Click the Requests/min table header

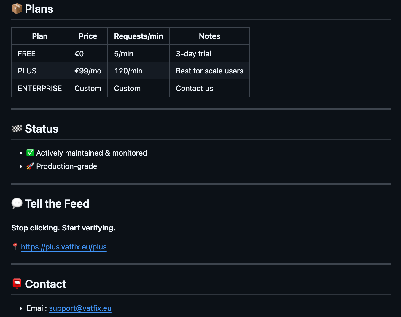[139, 36]
